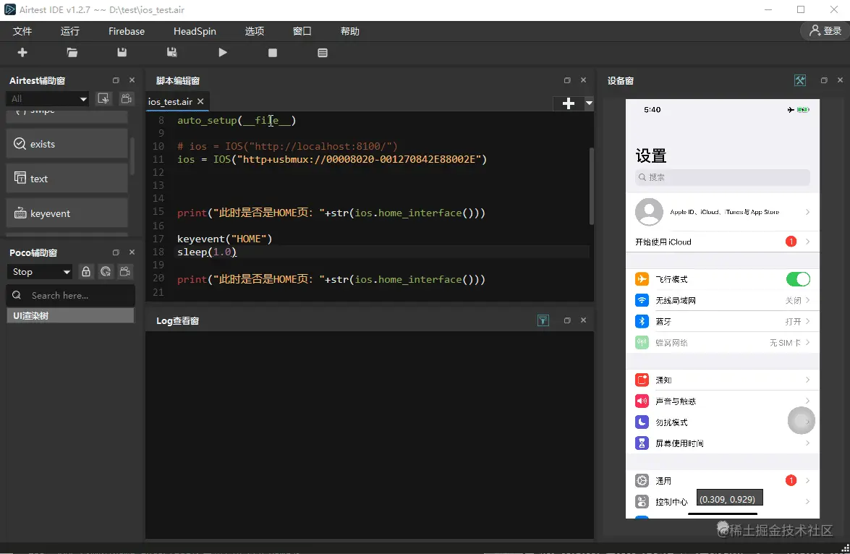Close the Airtest辅助窗 panel
The width and height of the screenshot is (850, 554).
click(x=132, y=80)
